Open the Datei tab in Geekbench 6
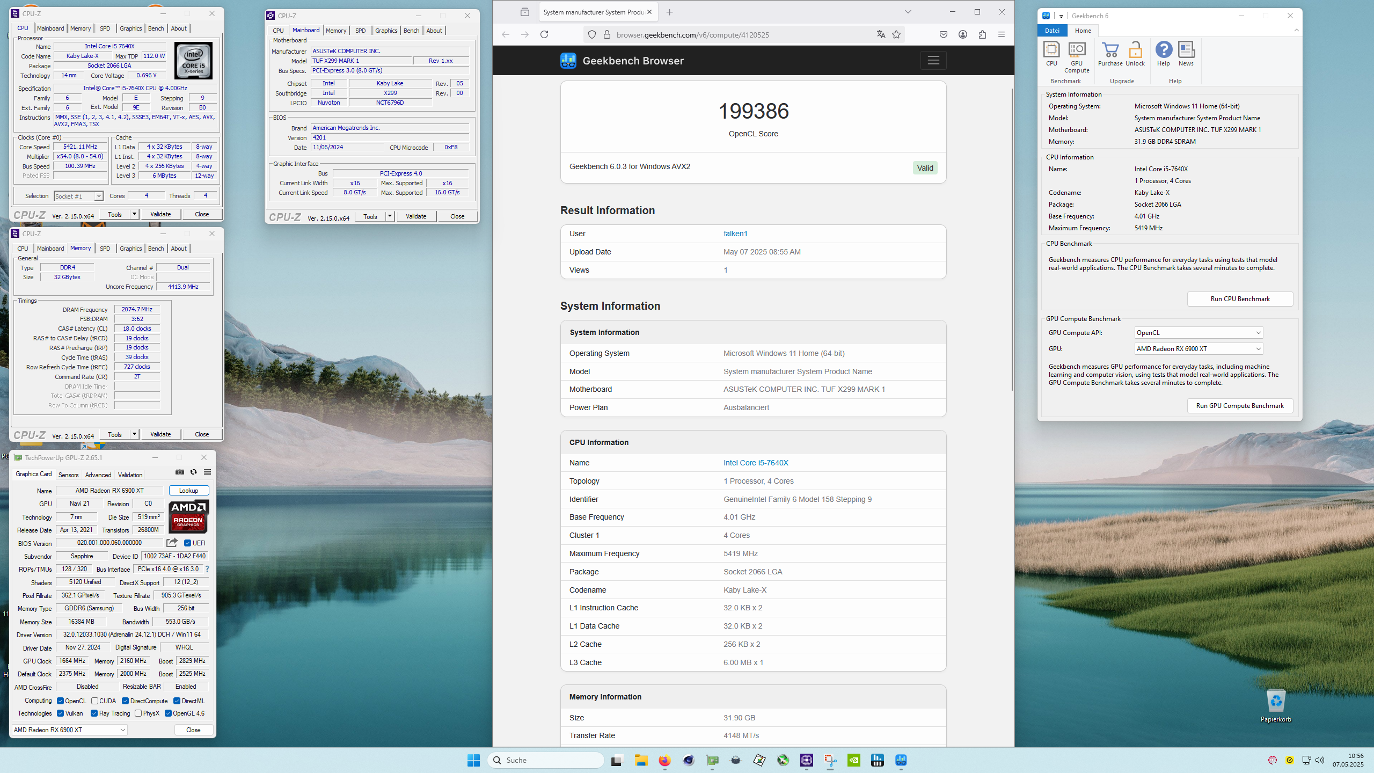Image resolution: width=1374 pixels, height=773 pixels. [1052, 31]
